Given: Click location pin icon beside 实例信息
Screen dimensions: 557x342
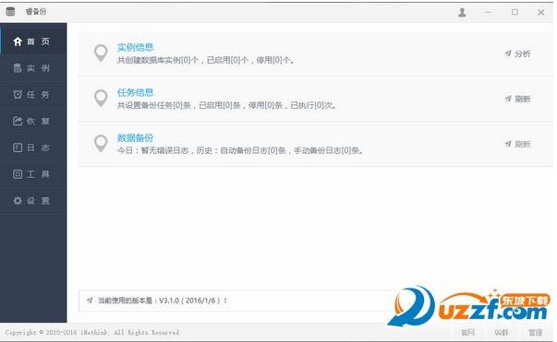Looking at the screenshot, I should [x=101, y=53].
